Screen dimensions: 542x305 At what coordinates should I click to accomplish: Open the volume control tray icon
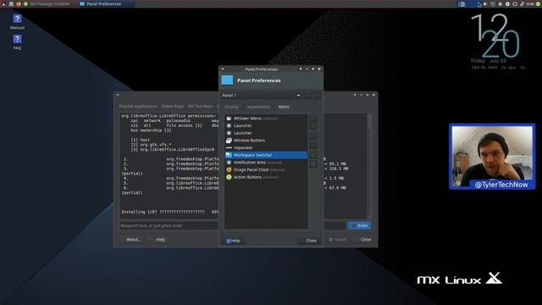point(485,3)
